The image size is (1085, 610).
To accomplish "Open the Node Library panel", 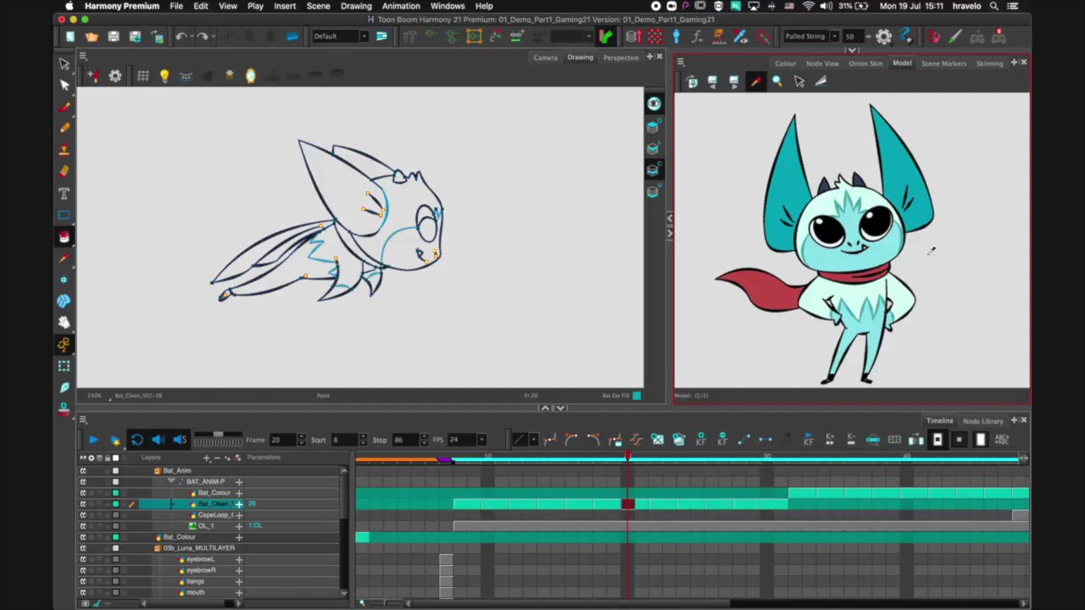I will [x=982, y=420].
